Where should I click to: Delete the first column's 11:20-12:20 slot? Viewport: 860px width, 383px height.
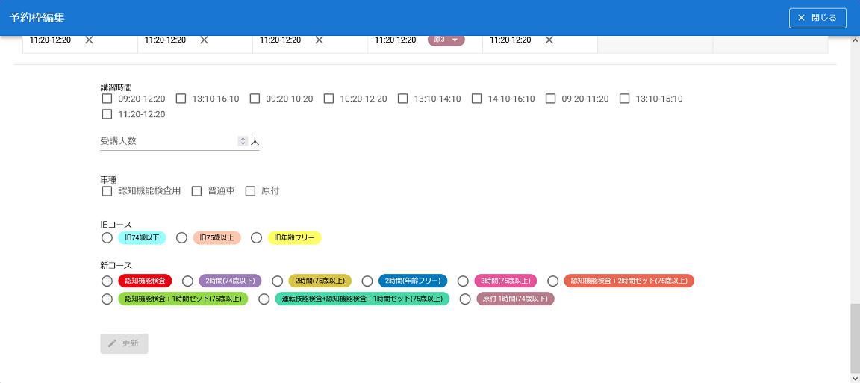click(89, 40)
